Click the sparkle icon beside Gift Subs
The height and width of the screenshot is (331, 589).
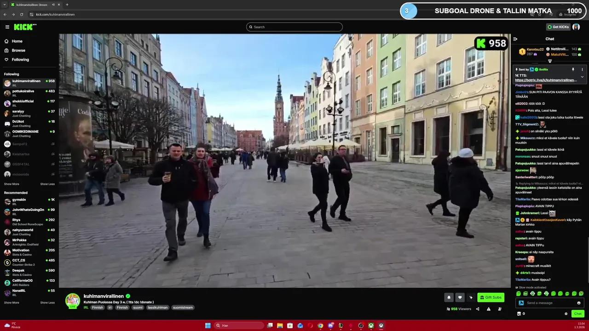pos(471,297)
